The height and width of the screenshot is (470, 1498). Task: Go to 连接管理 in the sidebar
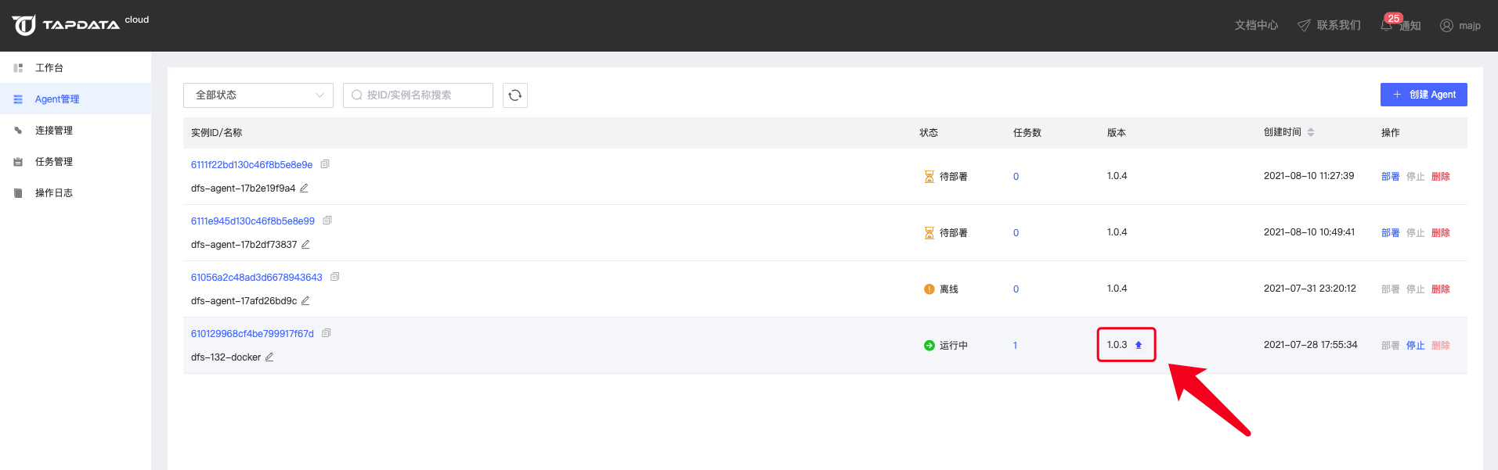(54, 131)
